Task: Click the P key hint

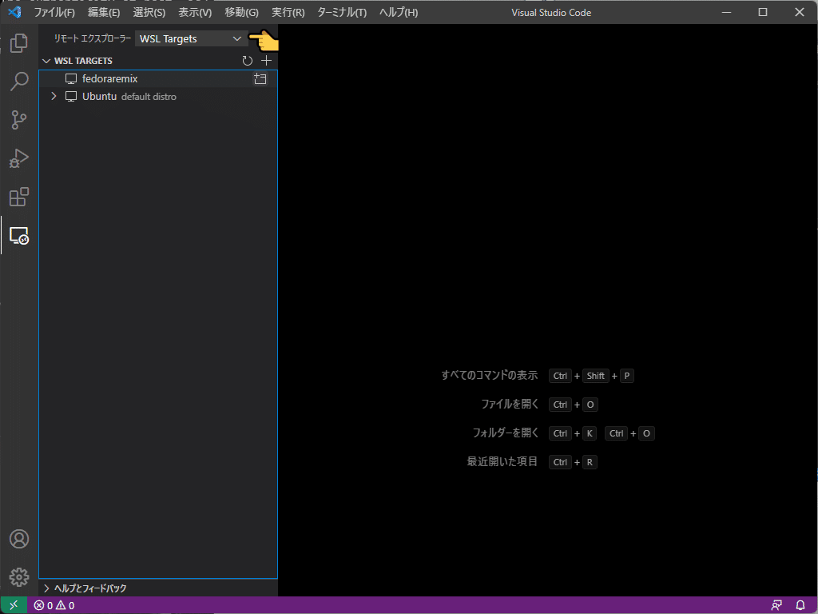Action: point(626,376)
